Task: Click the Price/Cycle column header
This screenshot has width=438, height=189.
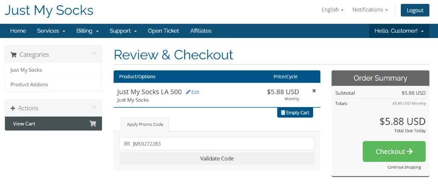Action: [x=285, y=77]
